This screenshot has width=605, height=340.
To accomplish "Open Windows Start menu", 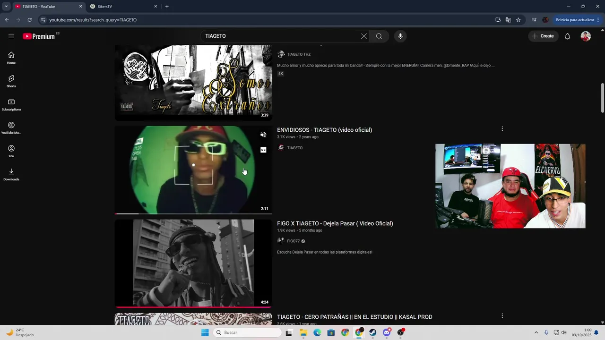I will pos(205,332).
